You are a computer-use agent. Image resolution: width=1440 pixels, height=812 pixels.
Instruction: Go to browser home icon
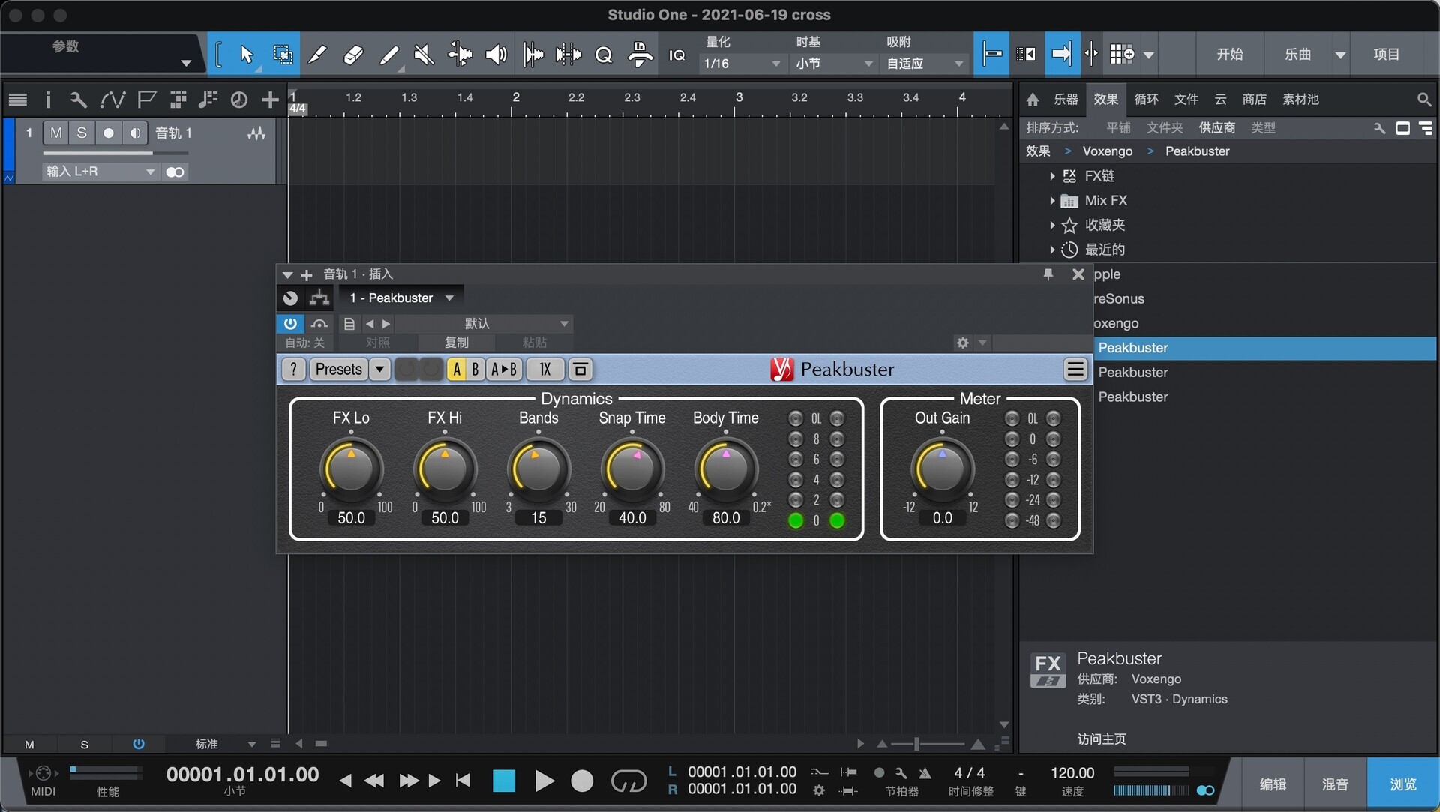click(x=1033, y=99)
